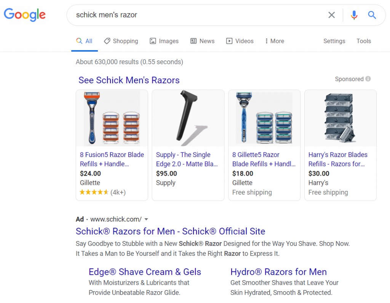Open the Schick Official Site ad headline
The height and width of the screenshot is (303, 390).
(x=170, y=231)
